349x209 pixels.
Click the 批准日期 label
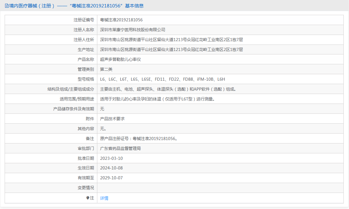click(86, 158)
